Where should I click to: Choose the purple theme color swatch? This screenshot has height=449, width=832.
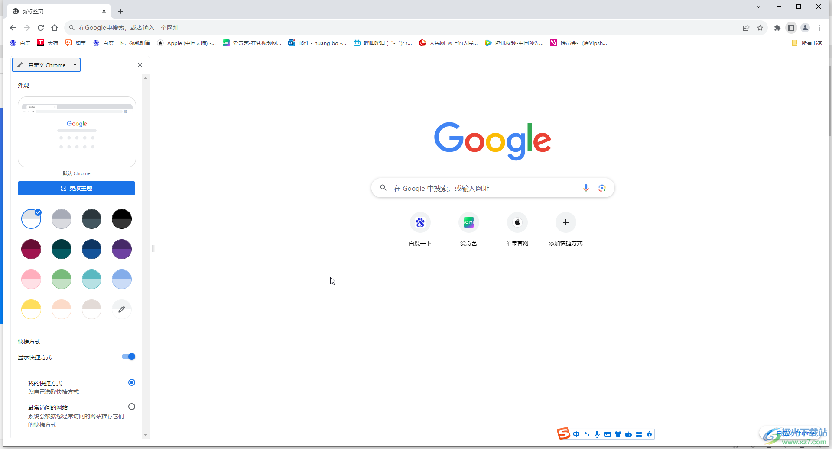(x=122, y=249)
